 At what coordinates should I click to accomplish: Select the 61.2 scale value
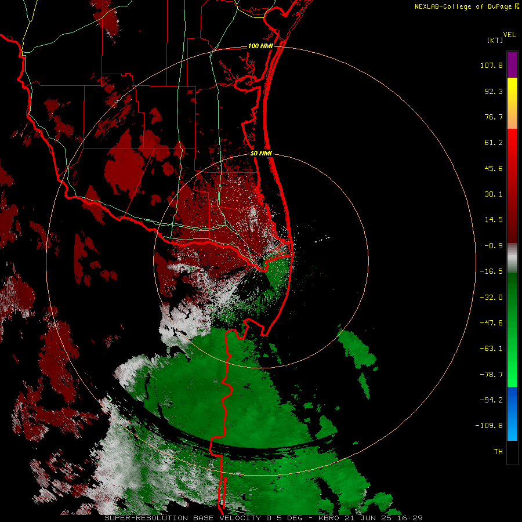(x=494, y=143)
